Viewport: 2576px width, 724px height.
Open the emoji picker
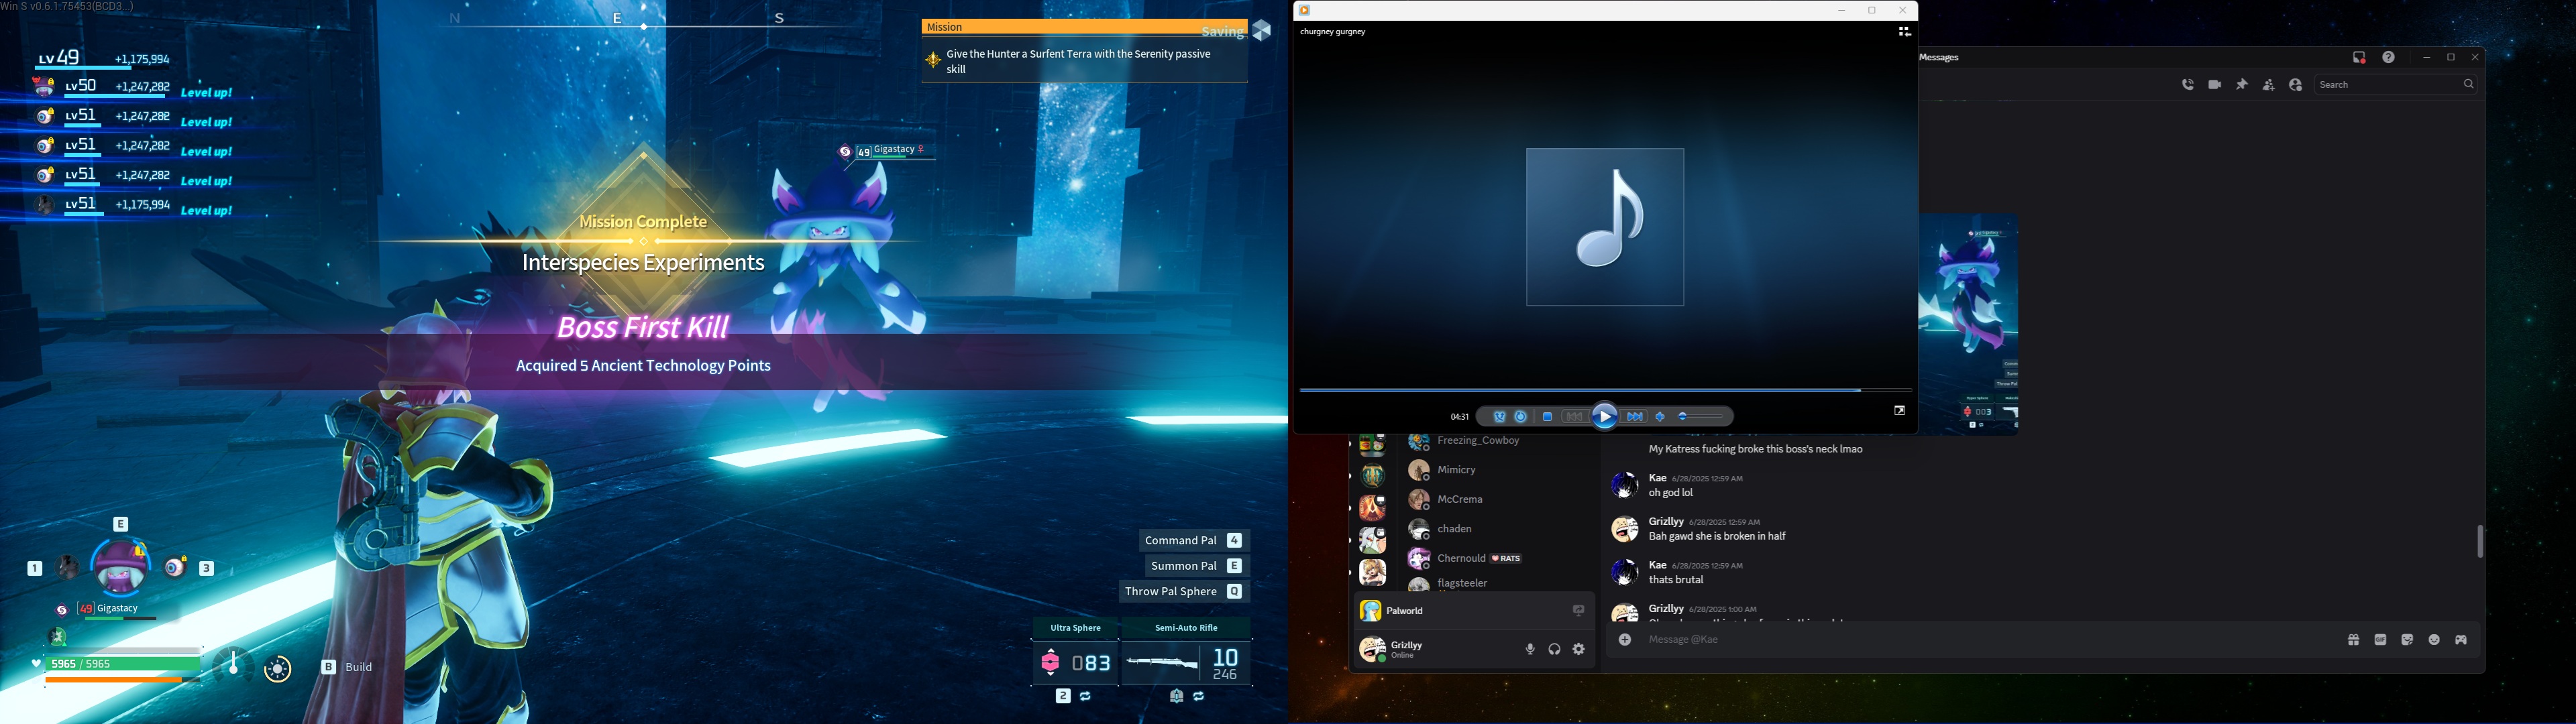2435,640
